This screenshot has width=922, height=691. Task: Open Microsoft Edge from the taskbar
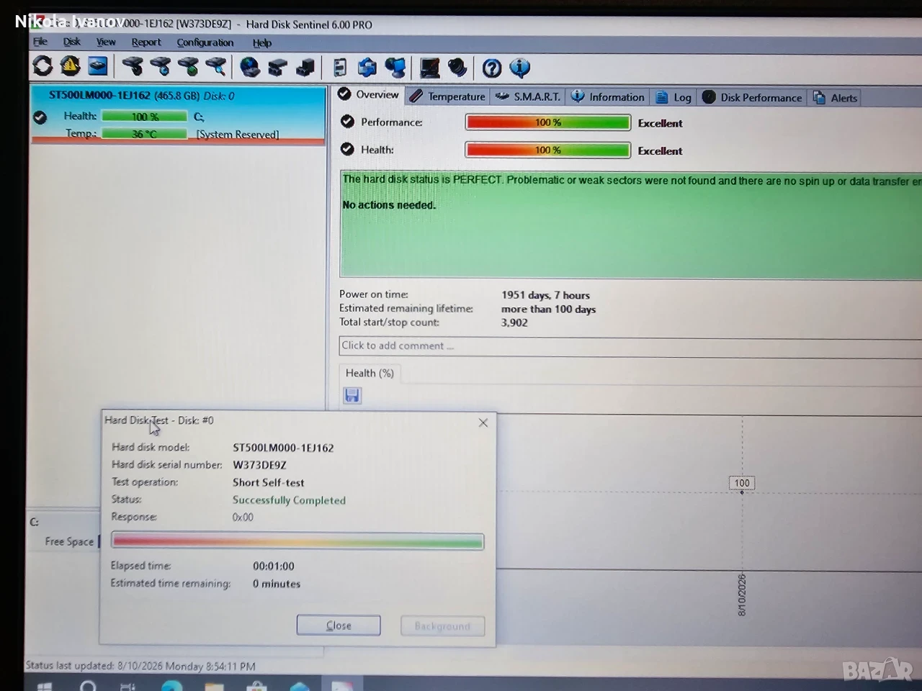(x=171, y=686)
